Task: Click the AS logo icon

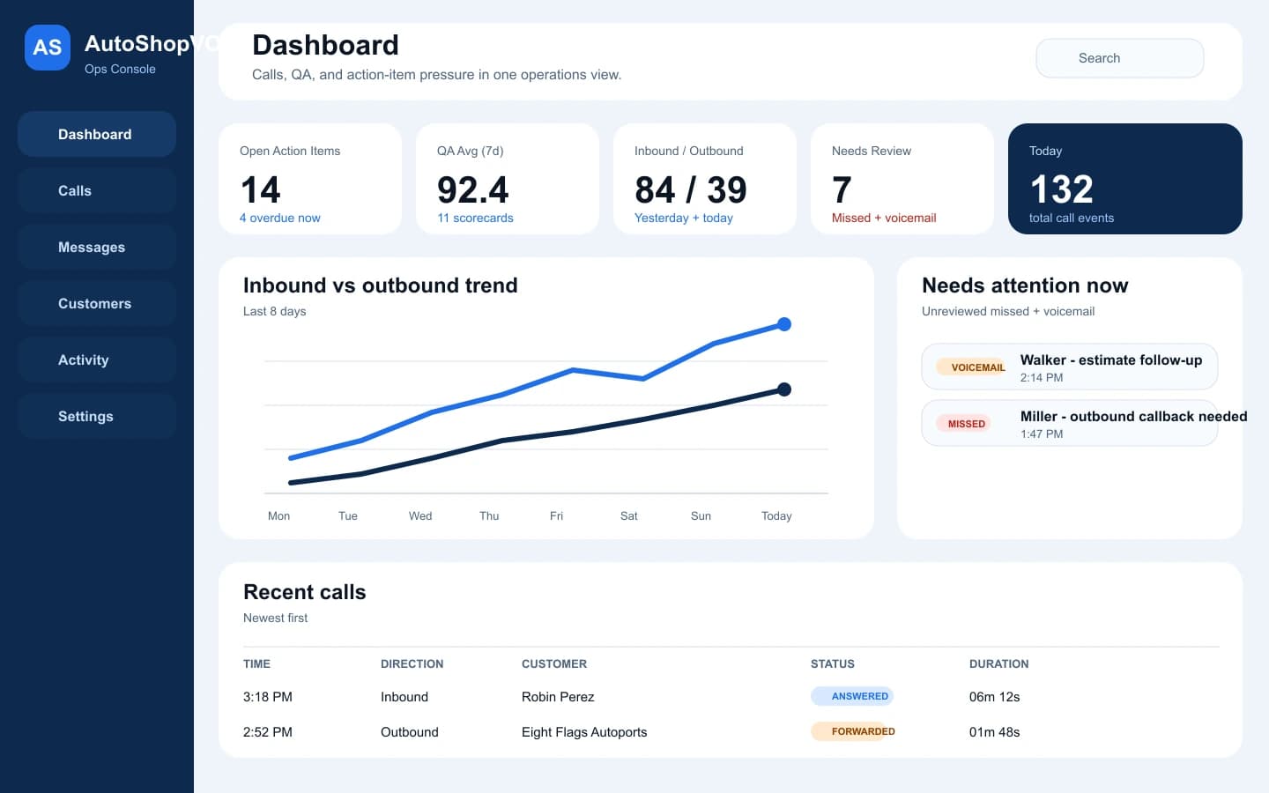Action: [x=47, y=48]
